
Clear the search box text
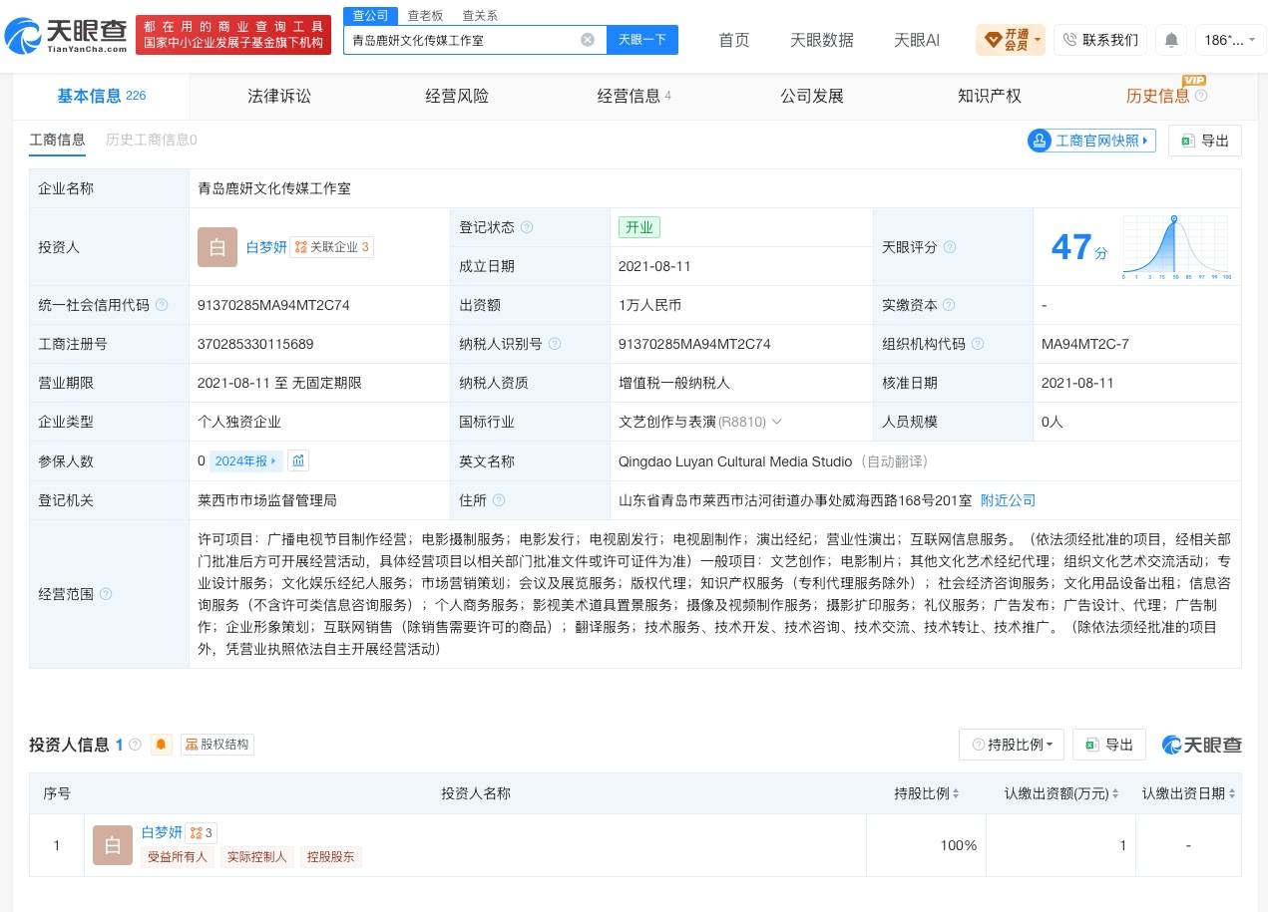point(588,40)
